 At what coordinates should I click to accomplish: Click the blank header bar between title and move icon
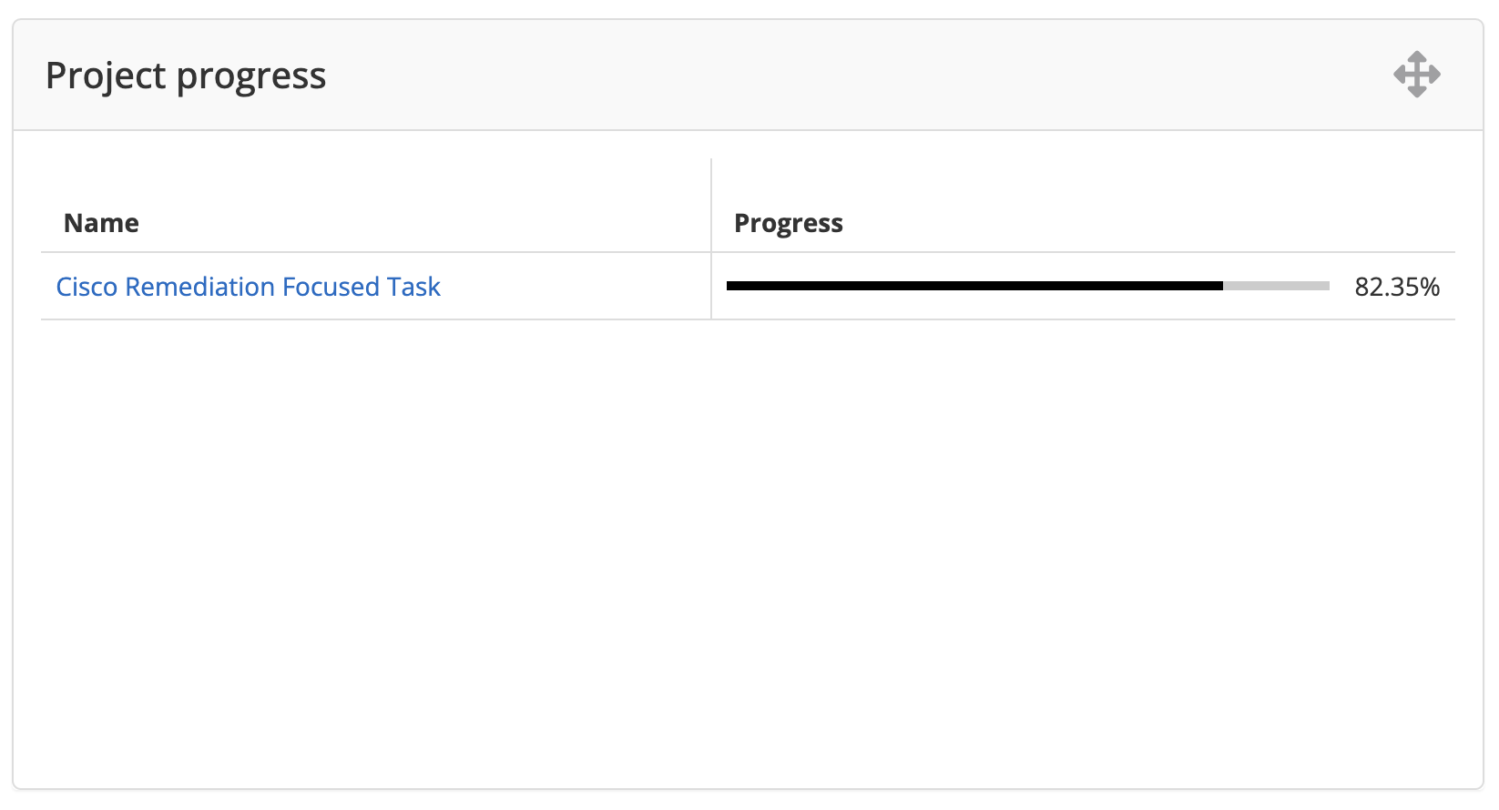pos(856,76)
